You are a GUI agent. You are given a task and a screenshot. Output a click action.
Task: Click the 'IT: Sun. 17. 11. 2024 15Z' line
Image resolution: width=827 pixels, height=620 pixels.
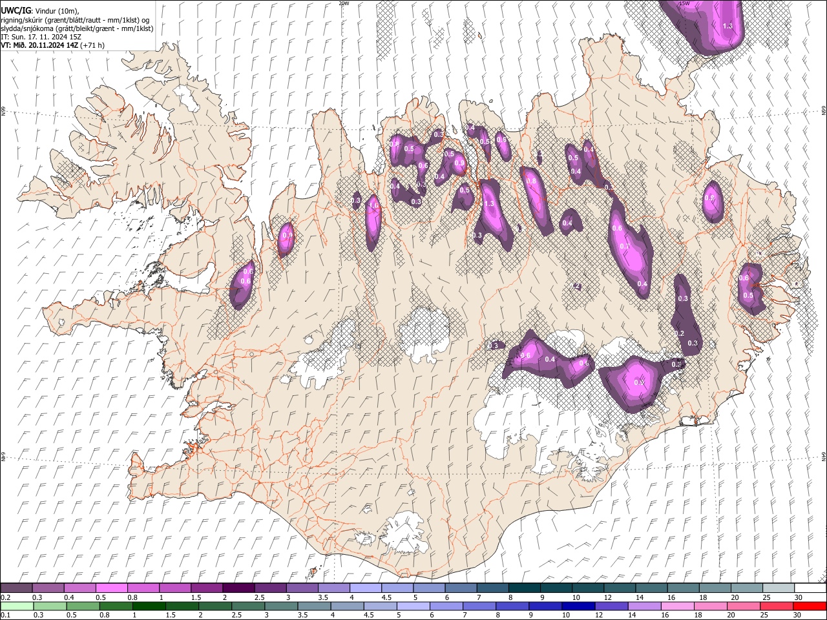41,37
